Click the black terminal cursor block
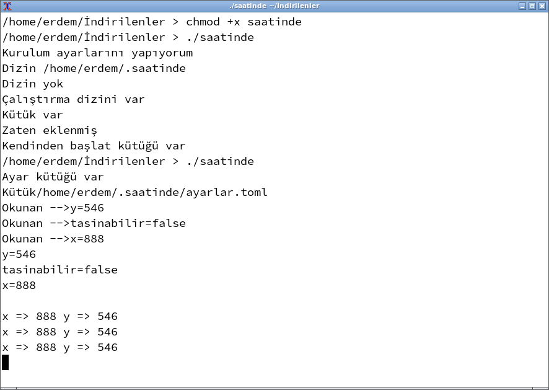 coord(6,363)
